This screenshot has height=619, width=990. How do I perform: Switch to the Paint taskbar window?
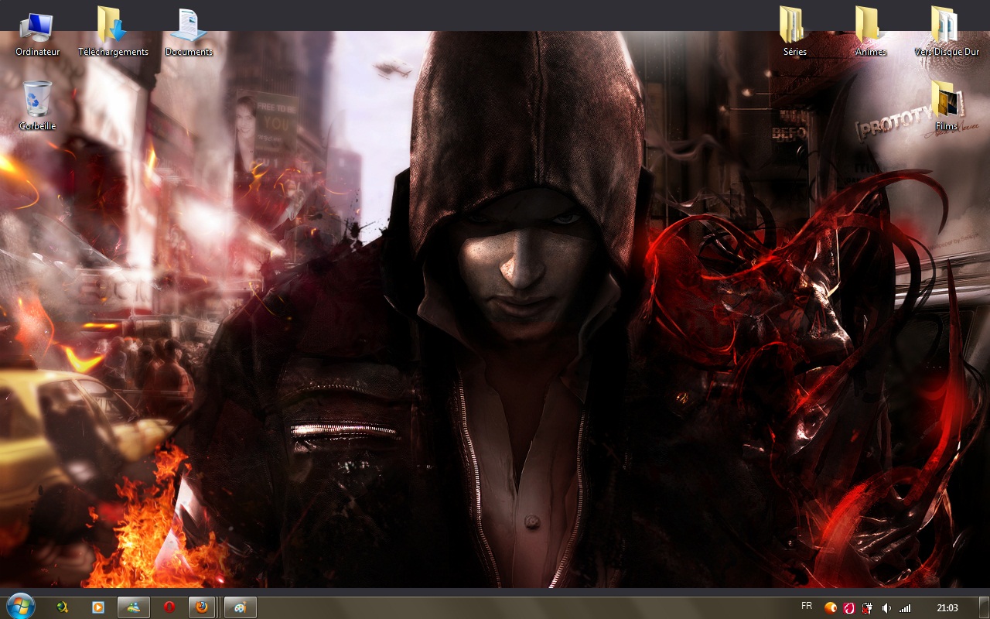(241, 607)
